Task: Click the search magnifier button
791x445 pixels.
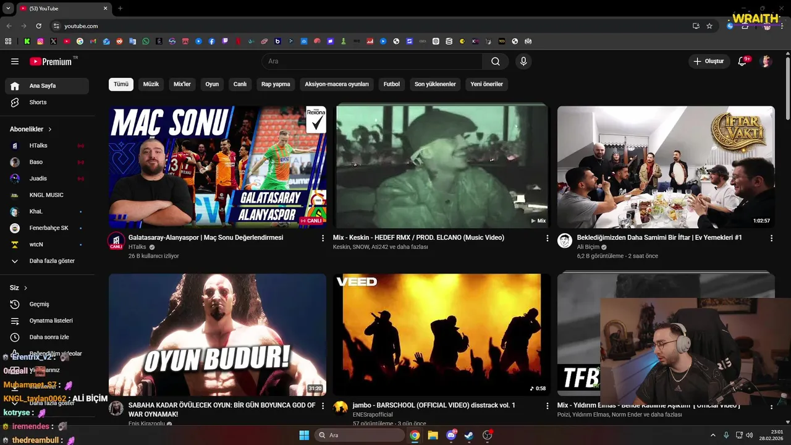Action: [496, 61]
